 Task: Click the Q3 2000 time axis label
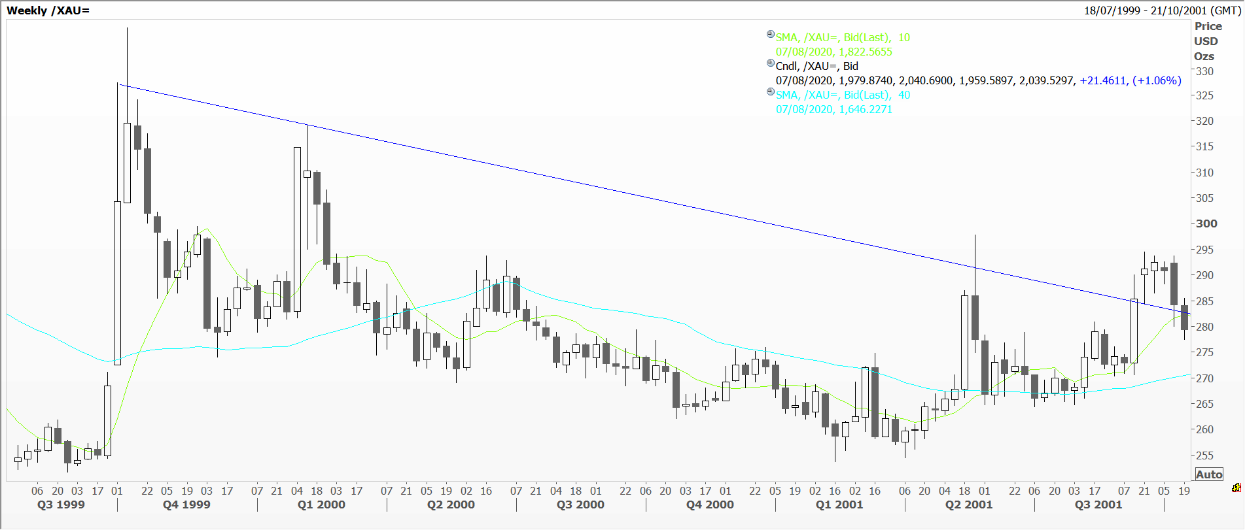pyautogui.click(x=580, y=505)
